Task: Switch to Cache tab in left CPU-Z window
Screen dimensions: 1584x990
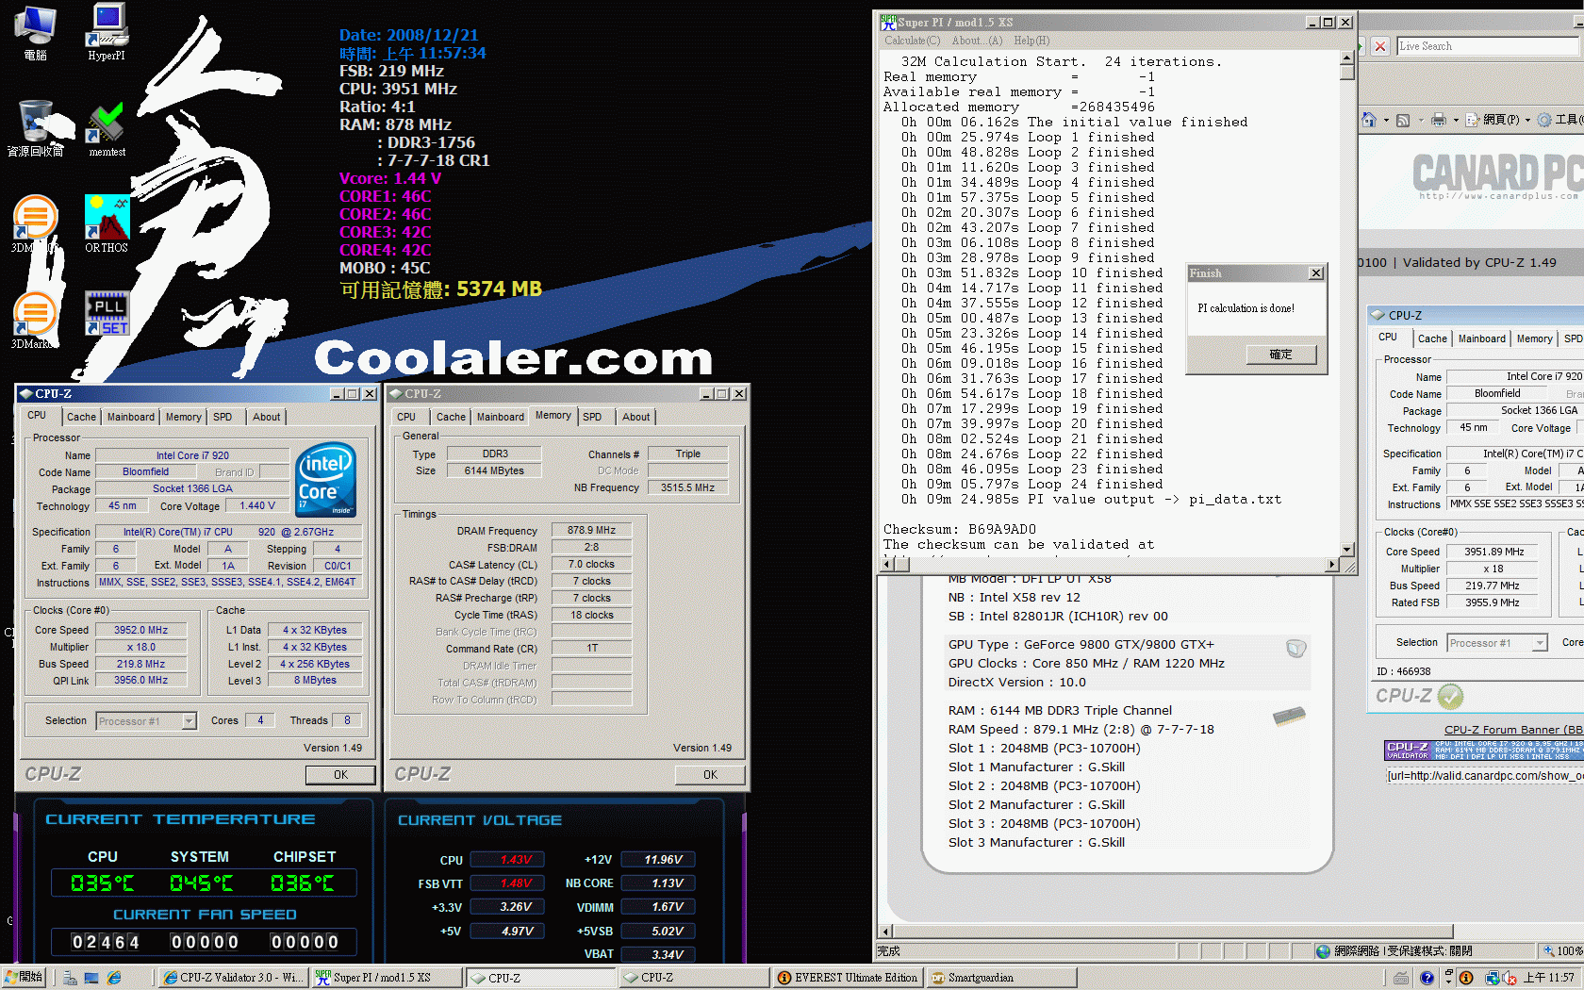Action: [x=81, y=417]
